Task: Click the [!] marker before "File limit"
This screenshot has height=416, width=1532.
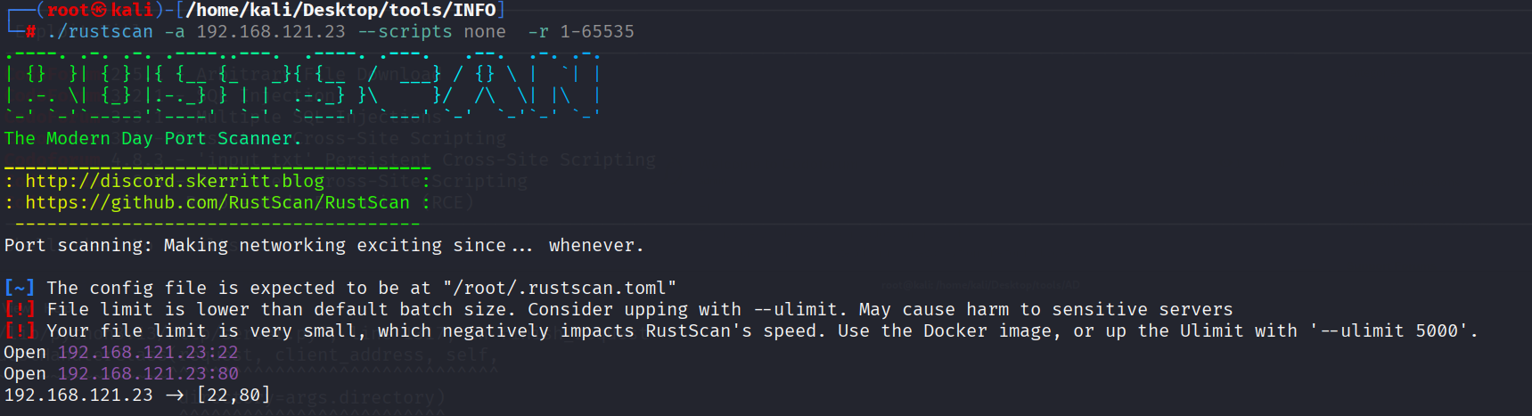Action: (x=20, y=309)
